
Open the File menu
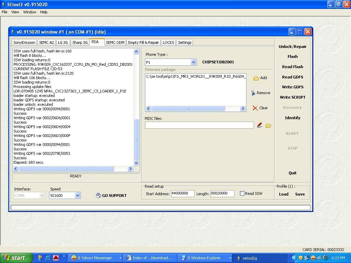point(4,12)
